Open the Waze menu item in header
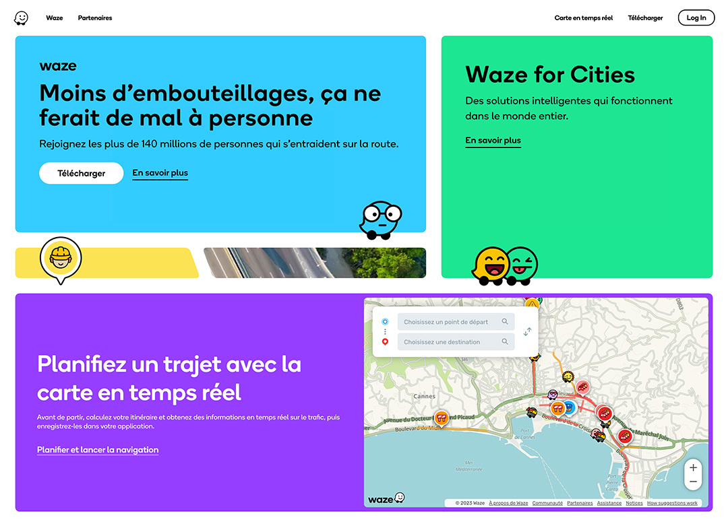 point(55,18)
